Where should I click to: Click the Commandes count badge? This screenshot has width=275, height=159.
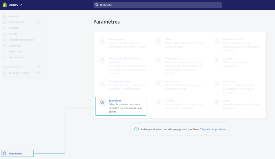pyautogui.click(x=38, y=22)
